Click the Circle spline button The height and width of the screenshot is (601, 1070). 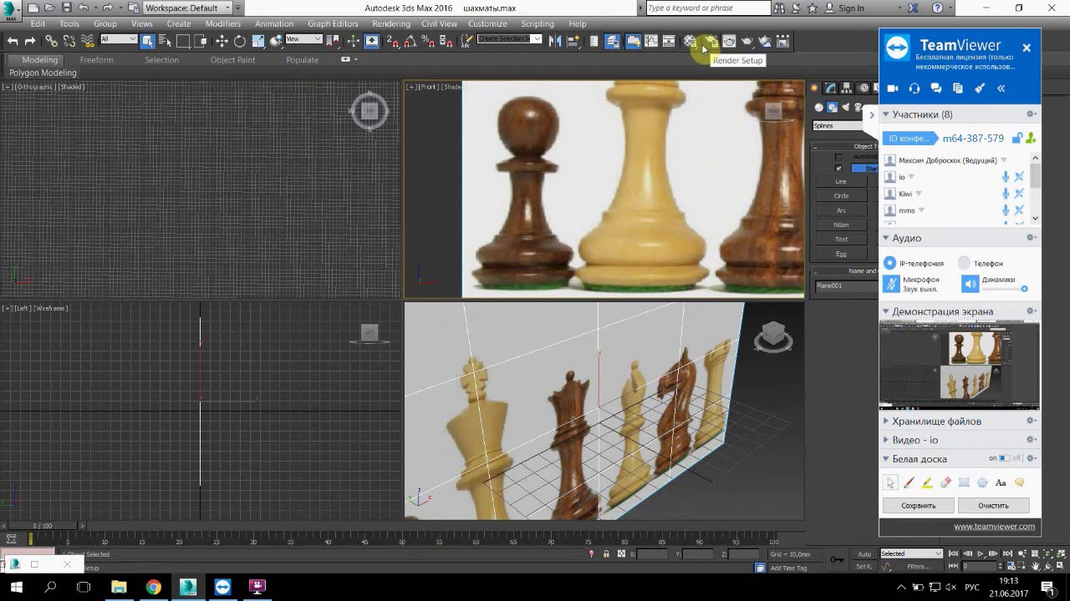click(x=842, y=195)
